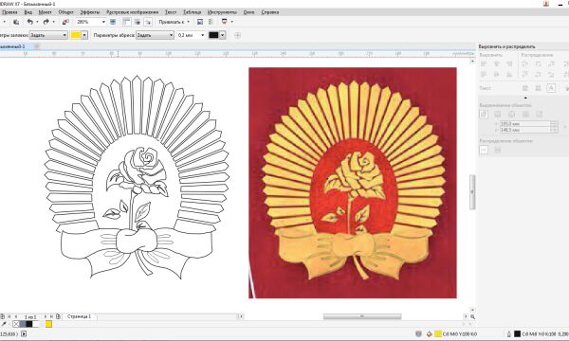Click the no-color swatch in document palette

[16, 324]
